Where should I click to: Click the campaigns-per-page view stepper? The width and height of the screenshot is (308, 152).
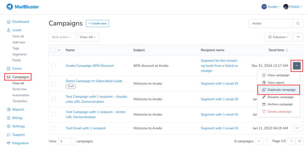71,141
